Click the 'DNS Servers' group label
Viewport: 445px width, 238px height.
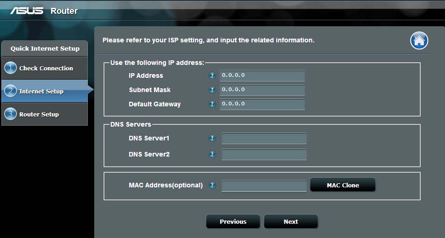pyautogui.click(x=131, y=124)
